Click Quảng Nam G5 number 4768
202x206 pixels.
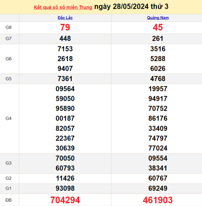click(x=158, y=79)
